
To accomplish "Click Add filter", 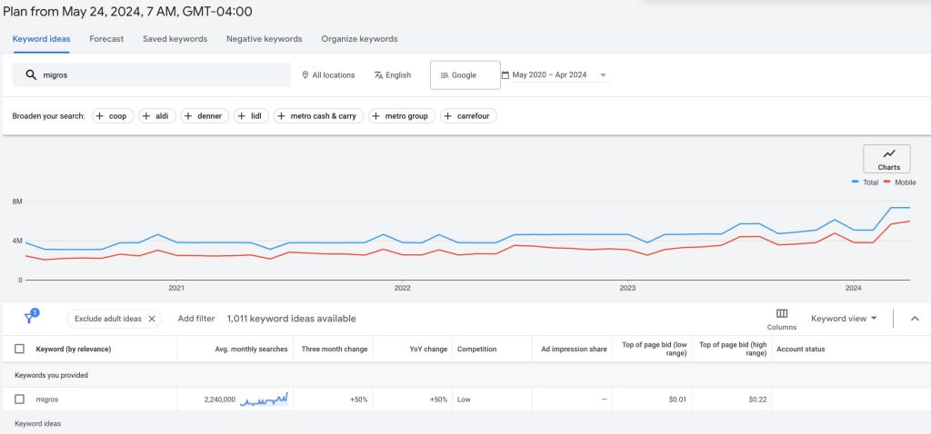I will pyautogui.click(x=196, y=319).
